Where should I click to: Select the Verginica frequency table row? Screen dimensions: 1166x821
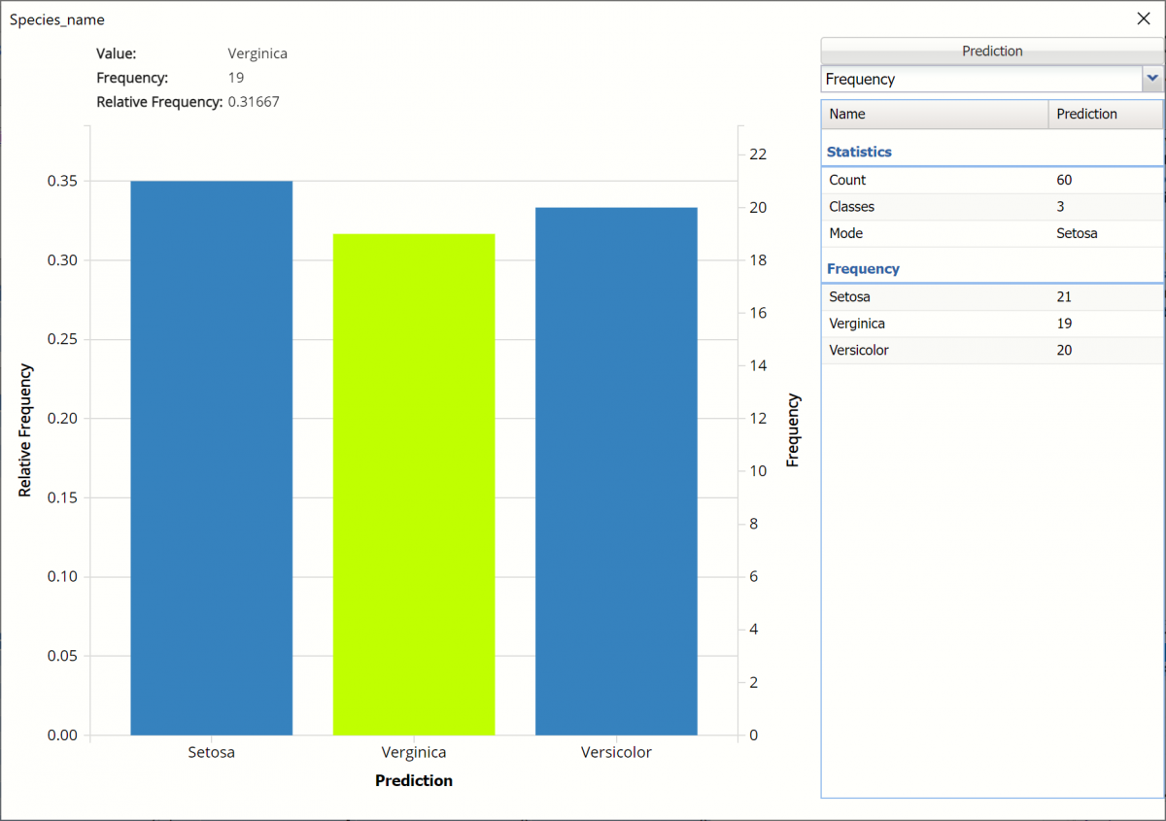pyautogui.click(x=991, y=324)
